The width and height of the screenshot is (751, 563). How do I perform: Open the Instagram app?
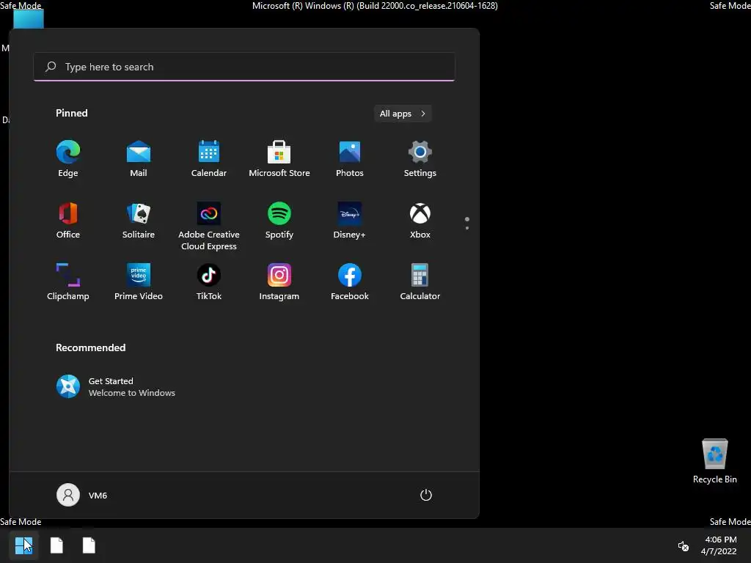(x=279, y=282)
